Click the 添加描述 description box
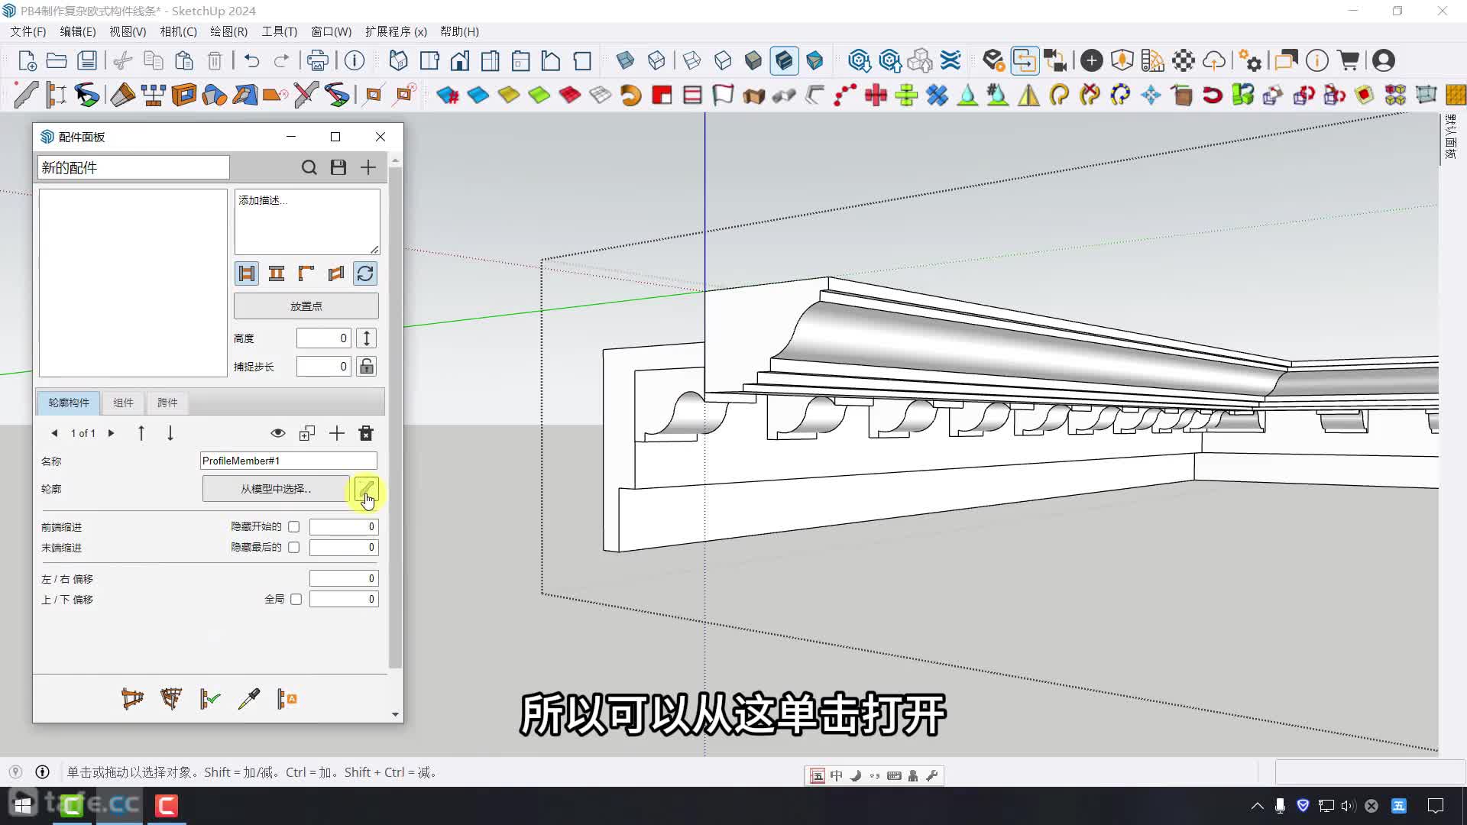Screen dimensions: 1467x825 point(307,222)
